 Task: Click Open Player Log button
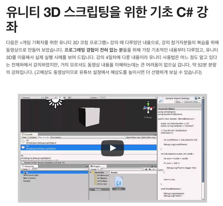(x=133, y=137)
